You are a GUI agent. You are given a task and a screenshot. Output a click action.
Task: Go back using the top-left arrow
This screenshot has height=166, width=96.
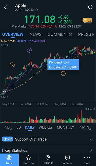click(5, 8)
